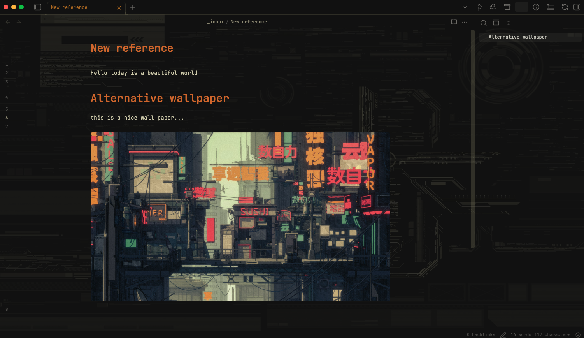
Task: Open the tab list dropdown chevron
Action: [465, 7]
